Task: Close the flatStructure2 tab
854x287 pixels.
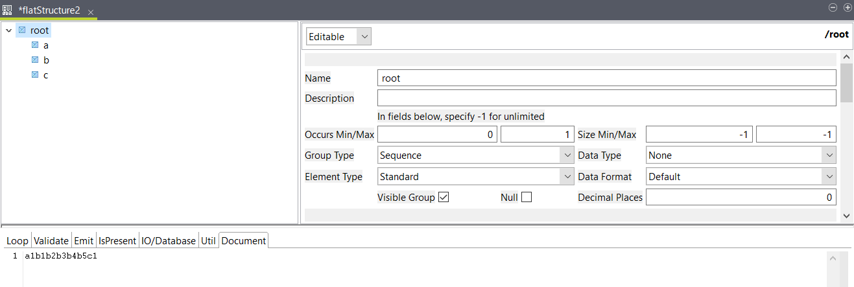Action: [91, 12]
